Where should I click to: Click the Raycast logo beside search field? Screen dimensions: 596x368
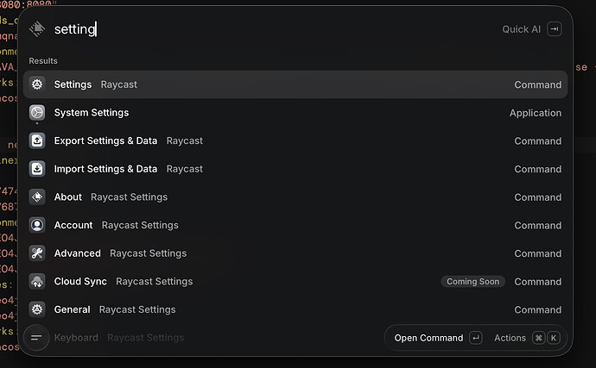coord(37,29)
